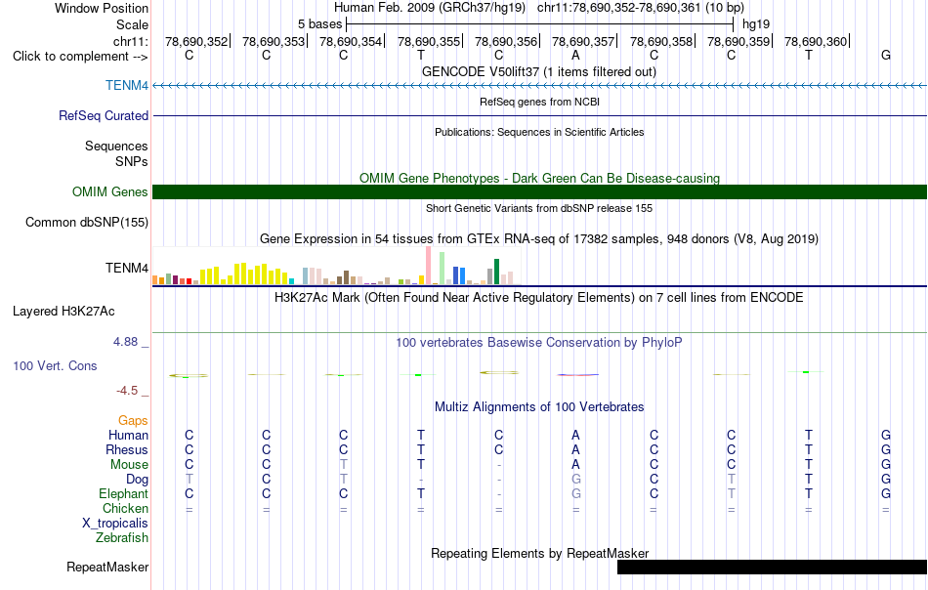Click the tall pink GTEx expression bar
Viewport: 928px width, 590px height.
pos(428,266)
